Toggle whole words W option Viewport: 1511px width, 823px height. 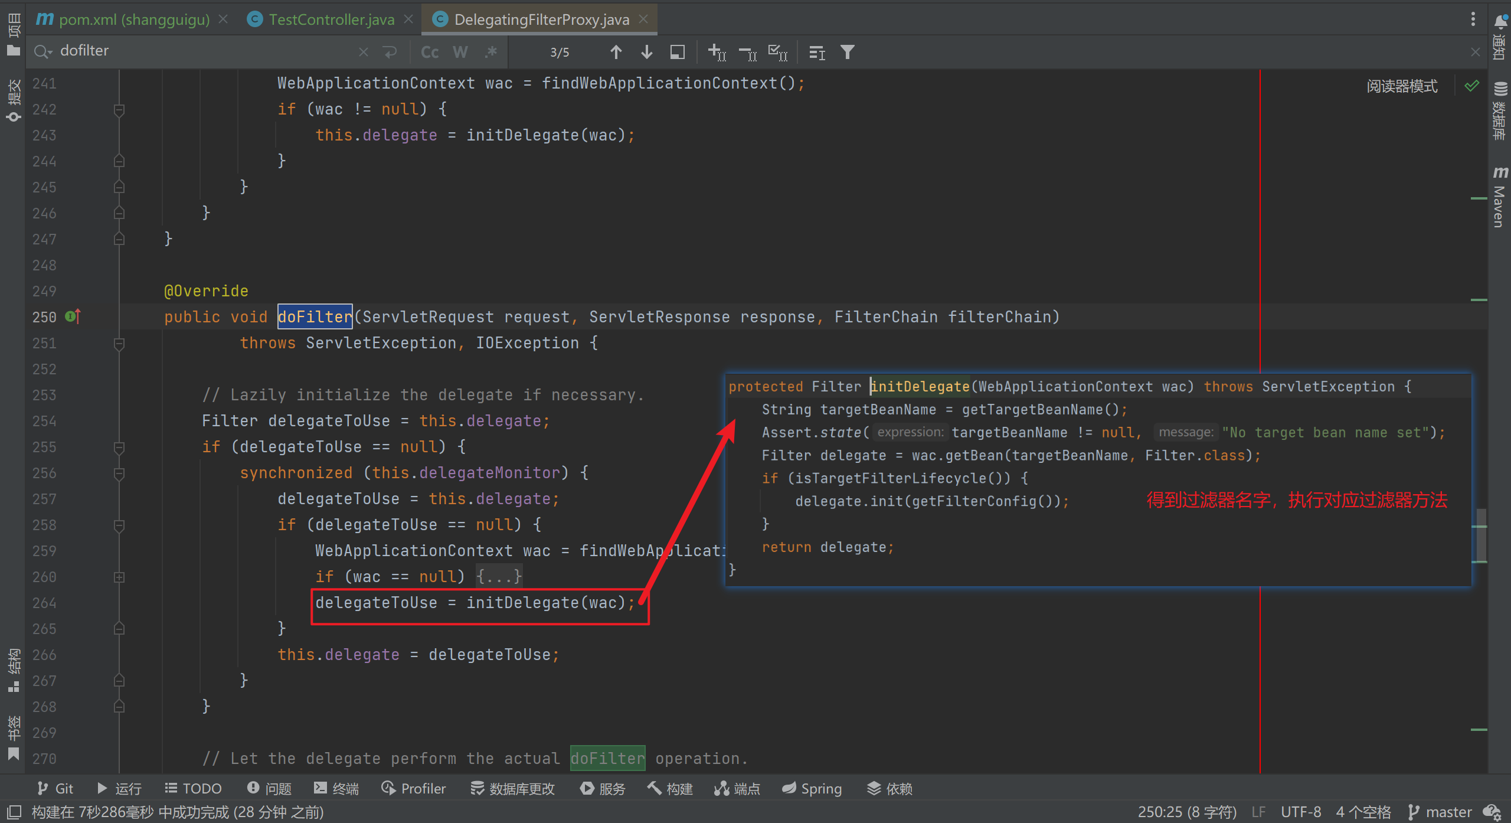tap(460, 53)
